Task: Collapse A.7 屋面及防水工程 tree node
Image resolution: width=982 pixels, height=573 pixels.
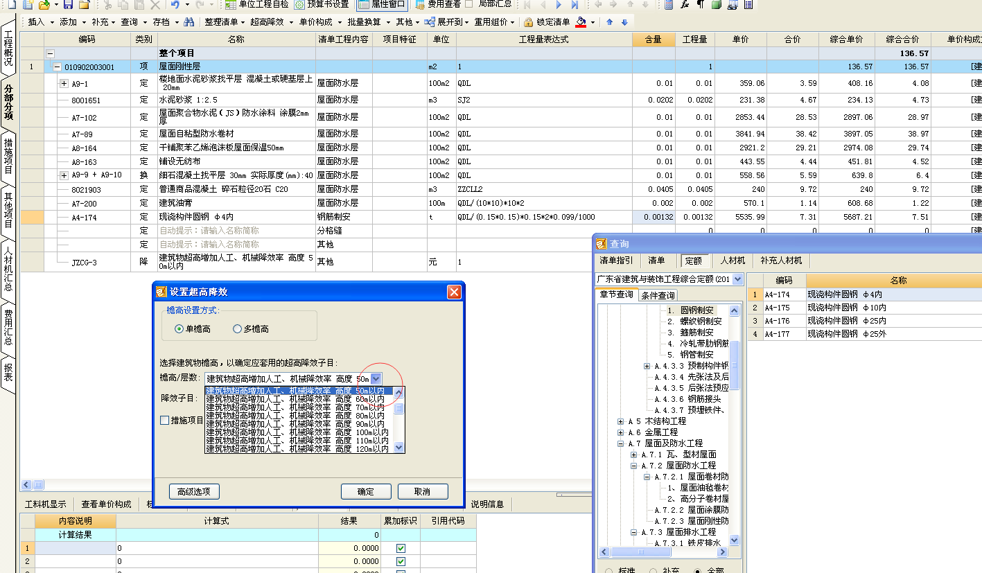Action: coord(621,443)
